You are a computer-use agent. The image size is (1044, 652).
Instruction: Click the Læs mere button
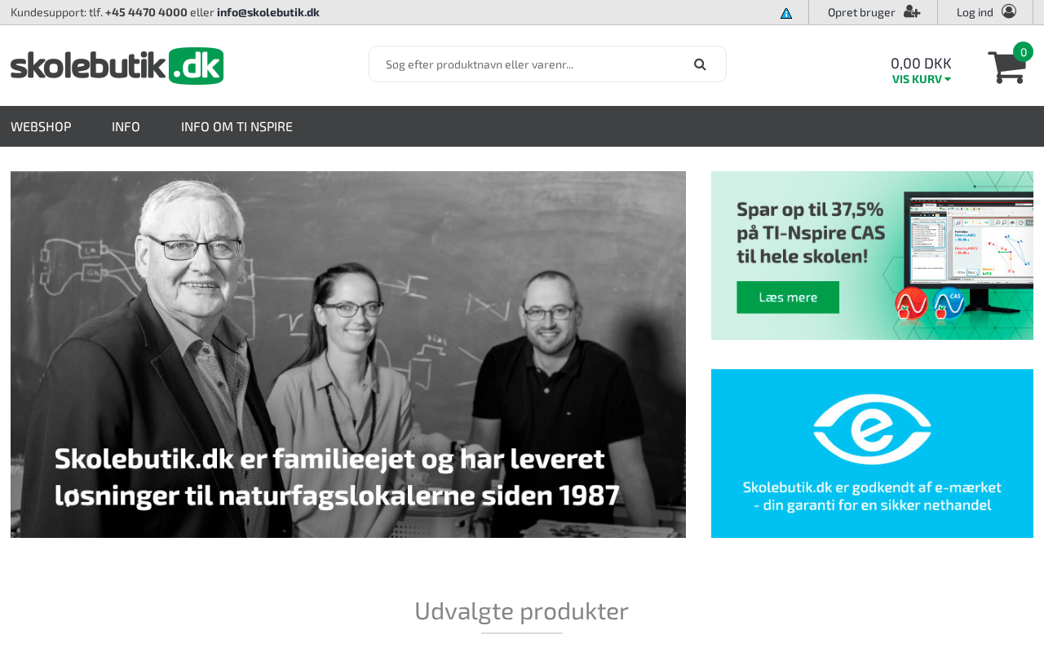788,297
